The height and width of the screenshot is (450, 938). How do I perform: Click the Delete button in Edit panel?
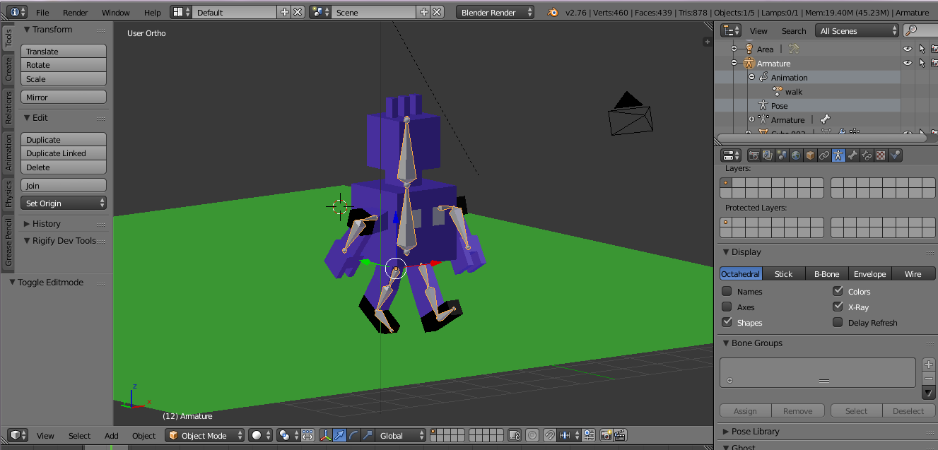coord(64,167)
